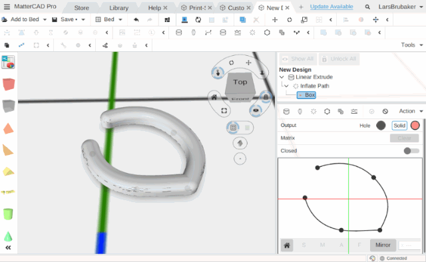Click the Update Available link
The image size is (426, 262).
coord(331,7)
